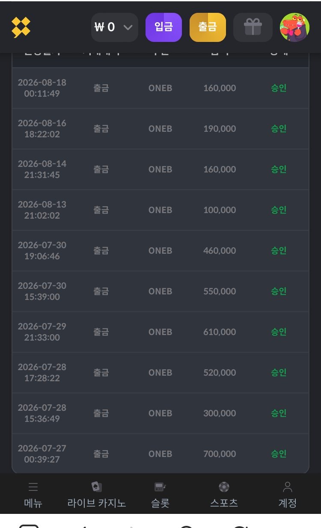Open the 계정 account person icon

coord(288,487)
